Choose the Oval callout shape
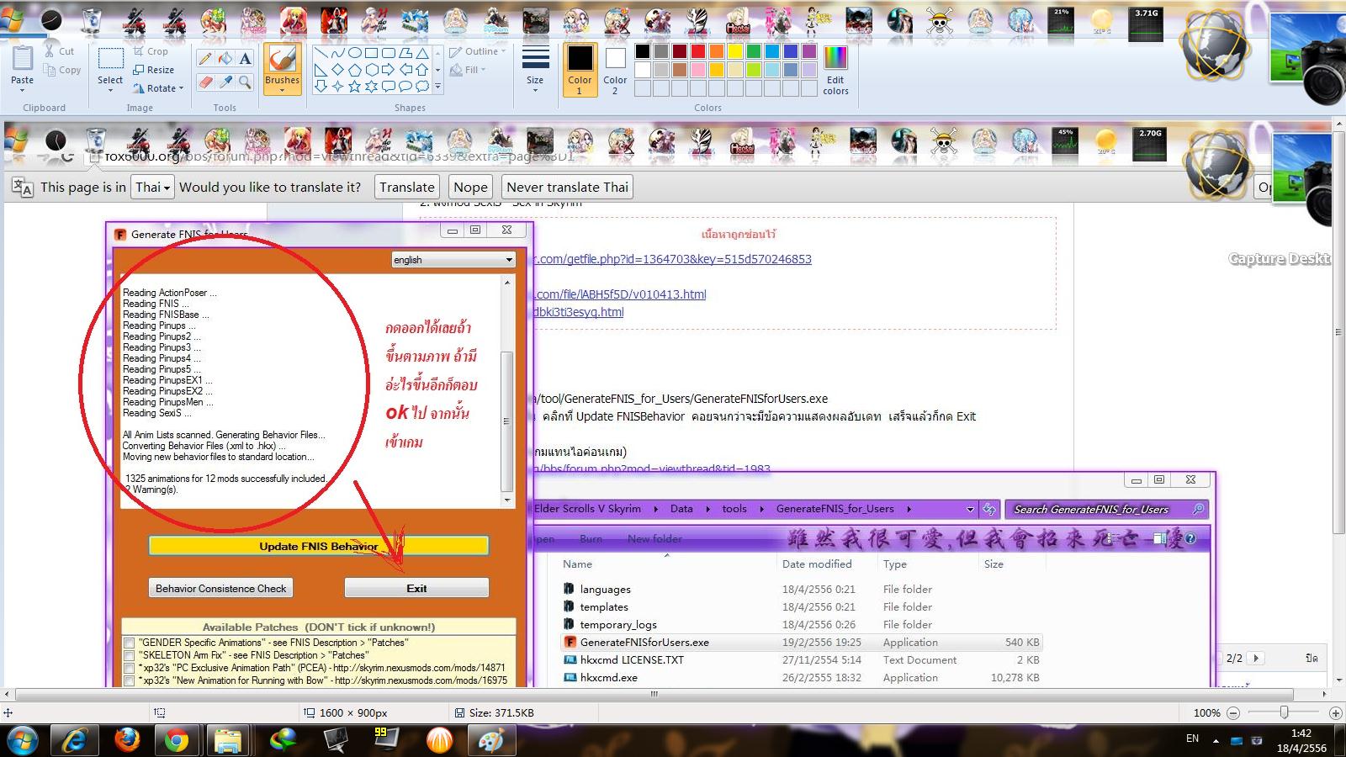 point(405,85)
